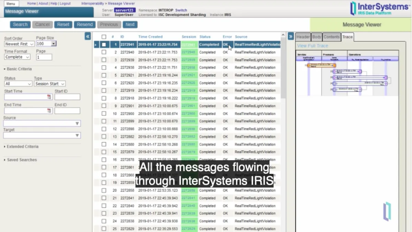The image size is (412, 232).
Task: Open the Sort Order dropdown
Action: (19, 44)
